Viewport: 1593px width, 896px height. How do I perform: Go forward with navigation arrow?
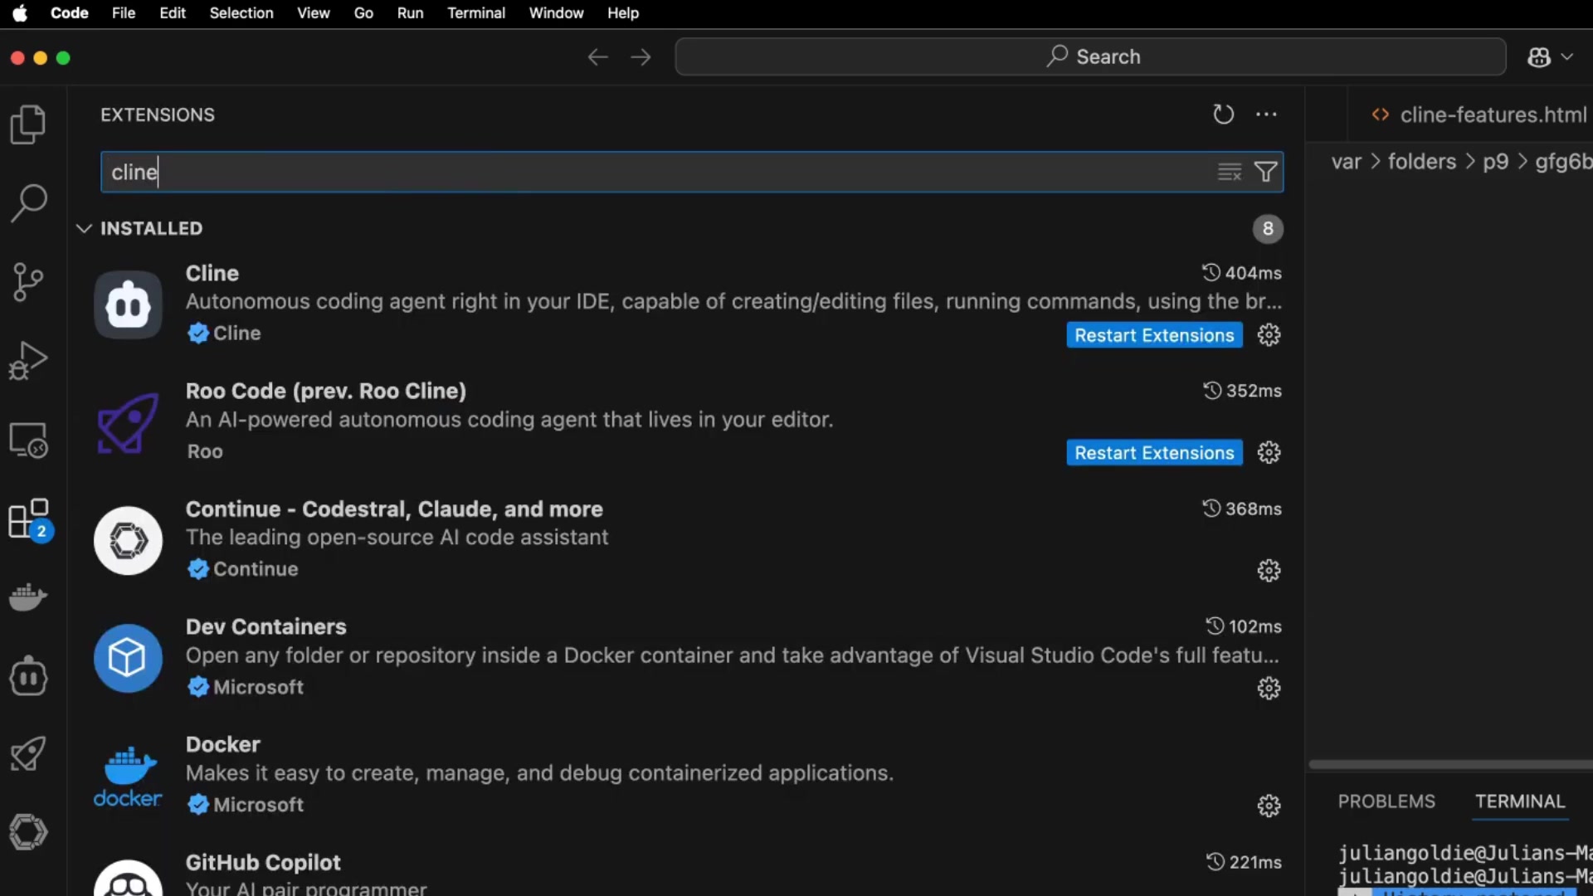point(641,57)
